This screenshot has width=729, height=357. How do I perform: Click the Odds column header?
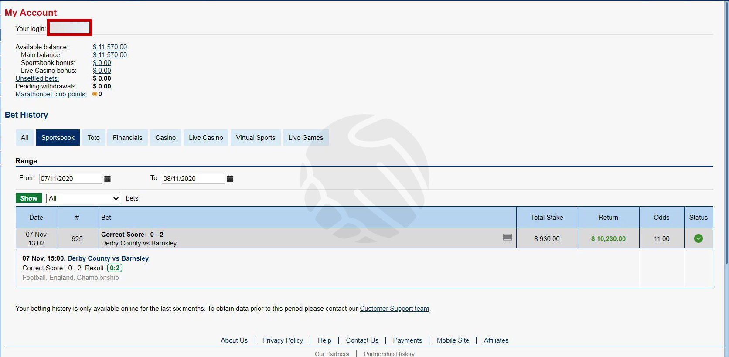click(x=661, y=218)
